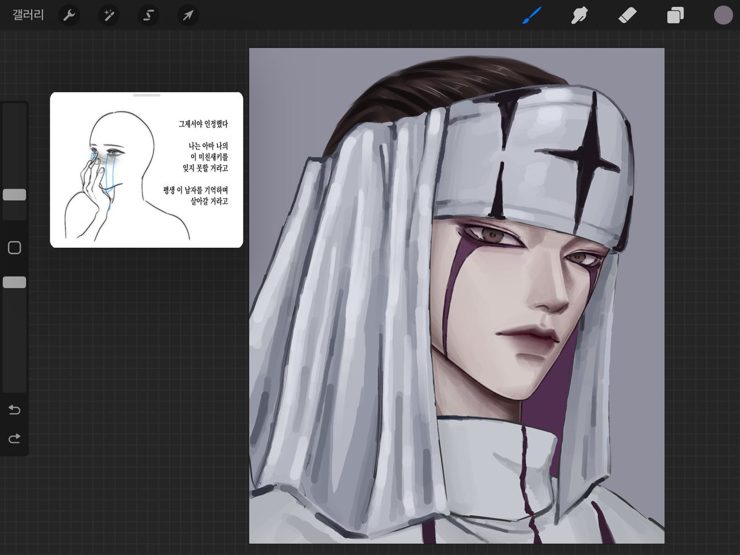Open the Layers panel
The height and width of the screenshot is (555, 740).
pyautogui.click(x=675, y=15)
